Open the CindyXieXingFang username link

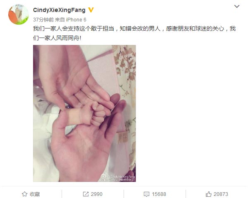tap(59, 10)
